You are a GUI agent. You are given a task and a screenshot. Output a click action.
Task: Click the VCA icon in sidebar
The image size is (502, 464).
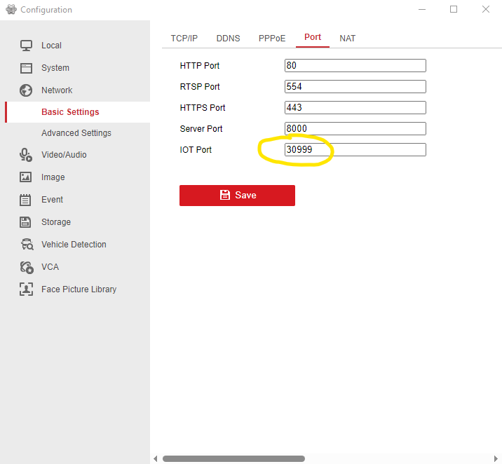[26, 267]
